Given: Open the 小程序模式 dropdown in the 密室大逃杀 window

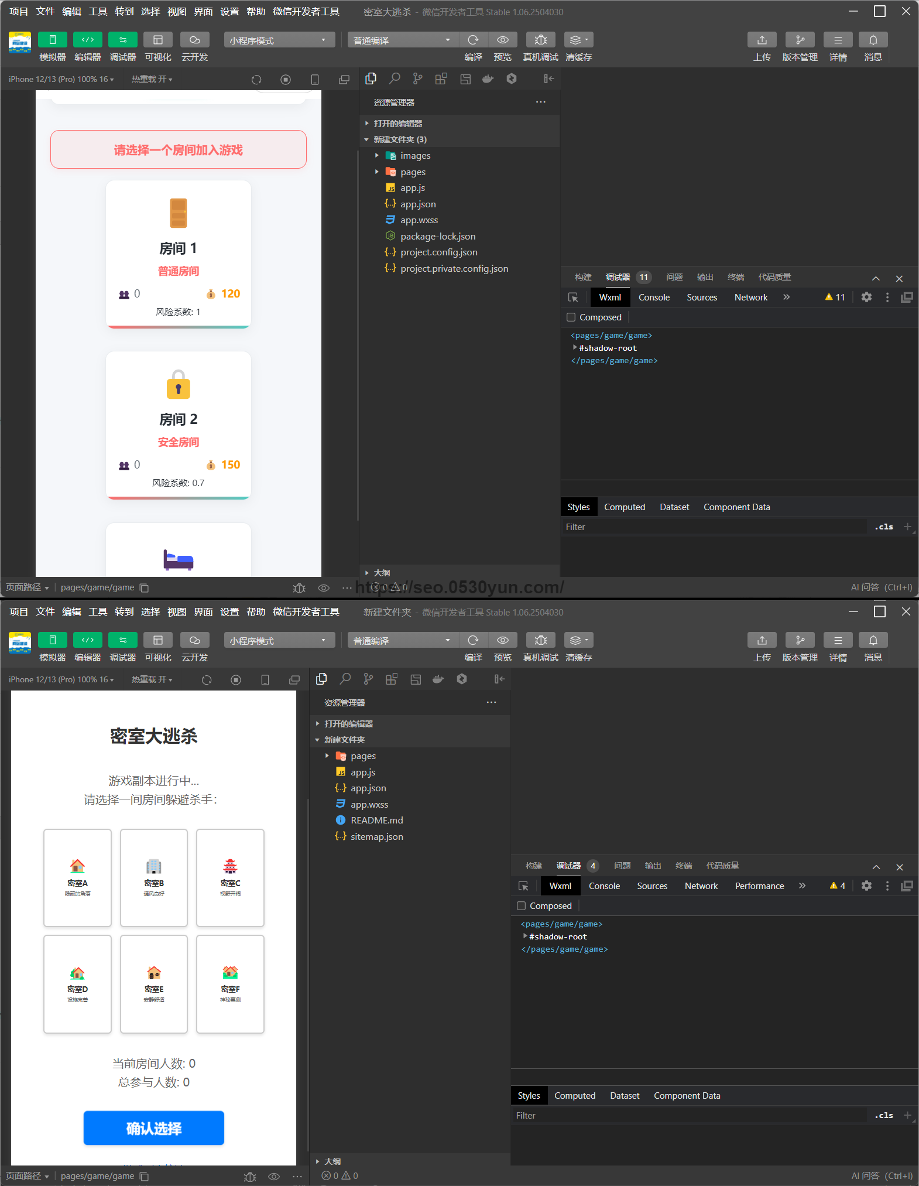Looking at the screenshot, I should (279, 40).
